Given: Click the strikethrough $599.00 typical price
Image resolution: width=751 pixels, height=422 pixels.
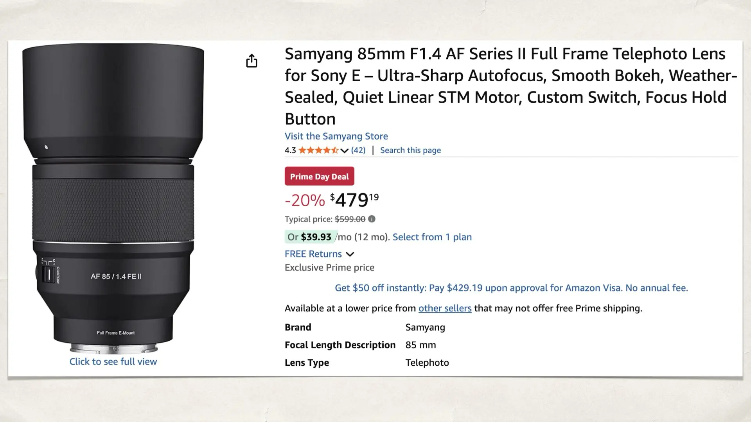Looking at the screenshot, I should 350,219.
